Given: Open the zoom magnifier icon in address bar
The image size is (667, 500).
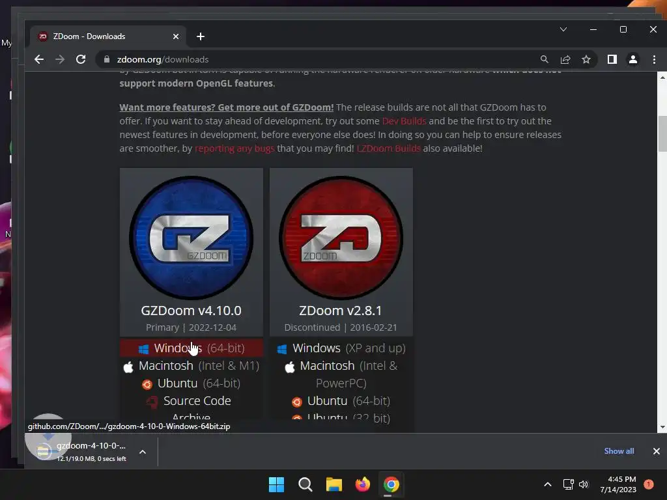Looking at the screenshot, I should tap(544, 59).
